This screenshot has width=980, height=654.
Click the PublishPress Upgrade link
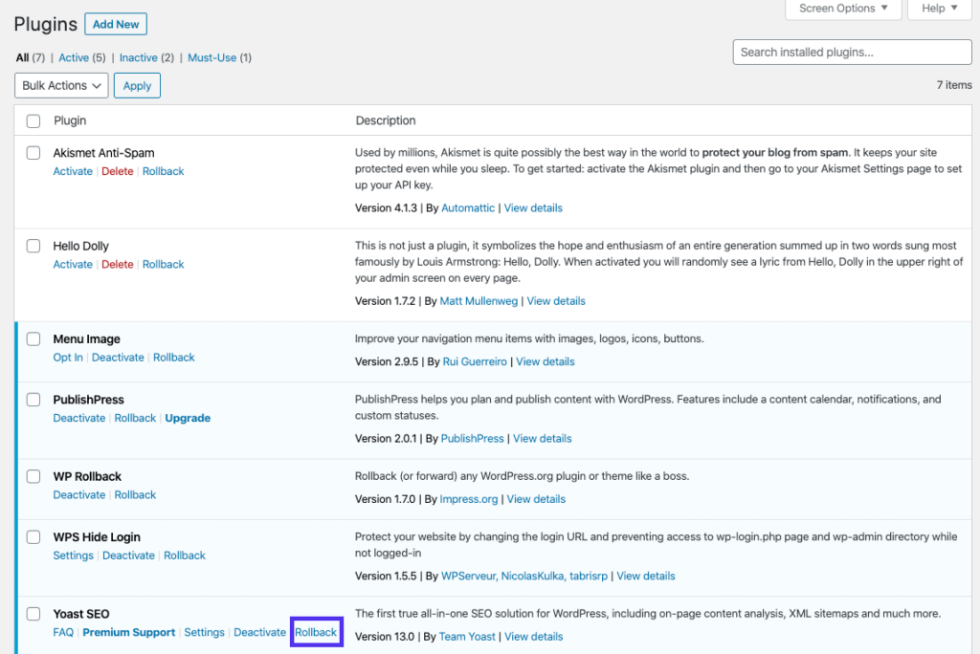coord(188,418)
